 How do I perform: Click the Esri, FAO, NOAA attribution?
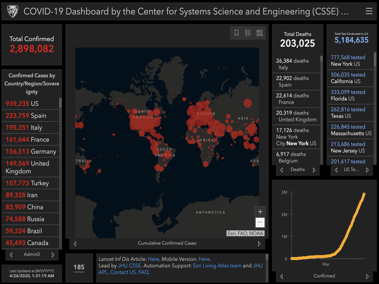click(245, 233)
